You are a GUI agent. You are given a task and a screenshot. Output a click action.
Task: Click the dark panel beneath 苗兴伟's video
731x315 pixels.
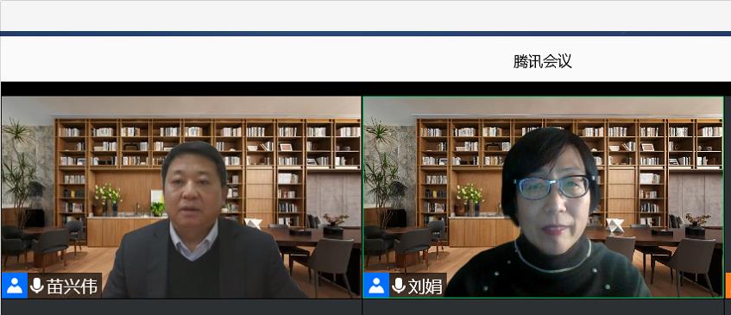(181, 307)
